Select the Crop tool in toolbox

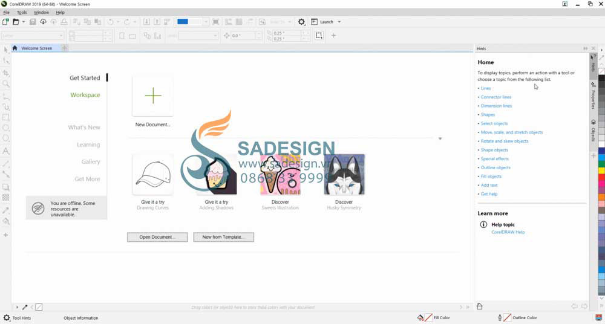tap(6, 73)
